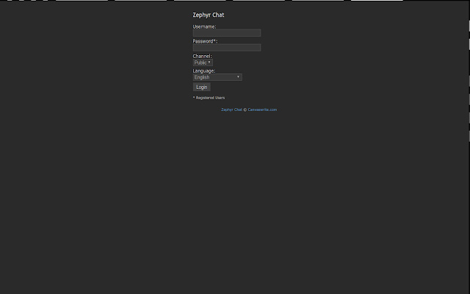
Task: Open the Zephyr Chat footer link
Action: point(232,110)
